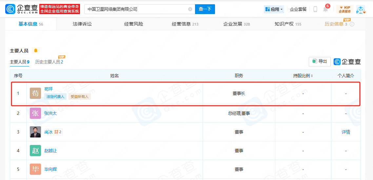Open 赵越让 profile link
Viewport: 373px width, 180px height.
coord(51,151)
